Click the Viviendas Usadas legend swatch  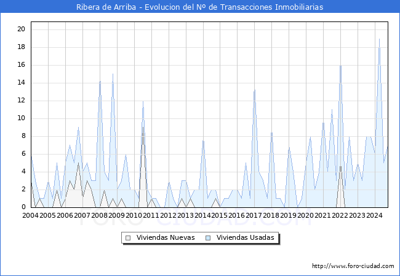click(208, 238)
